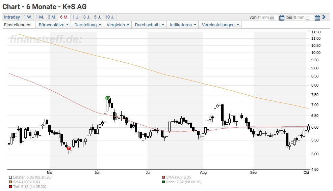This screenshot has height=191, width=333.
Task: Switch to the Intraday tab
Action: coord(12,17)
